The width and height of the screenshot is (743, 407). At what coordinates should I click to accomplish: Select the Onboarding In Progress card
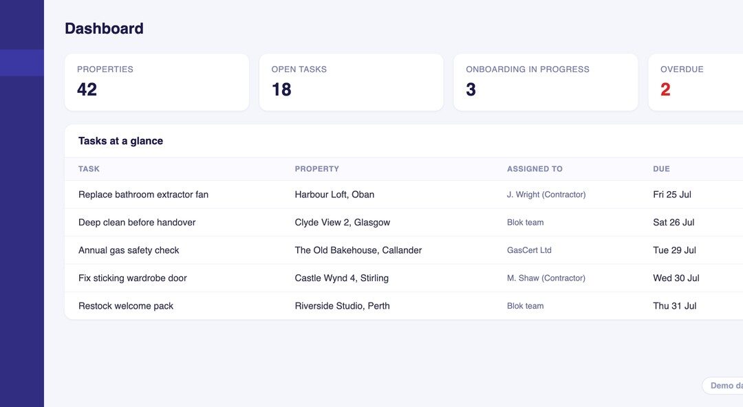coord(546,82)
